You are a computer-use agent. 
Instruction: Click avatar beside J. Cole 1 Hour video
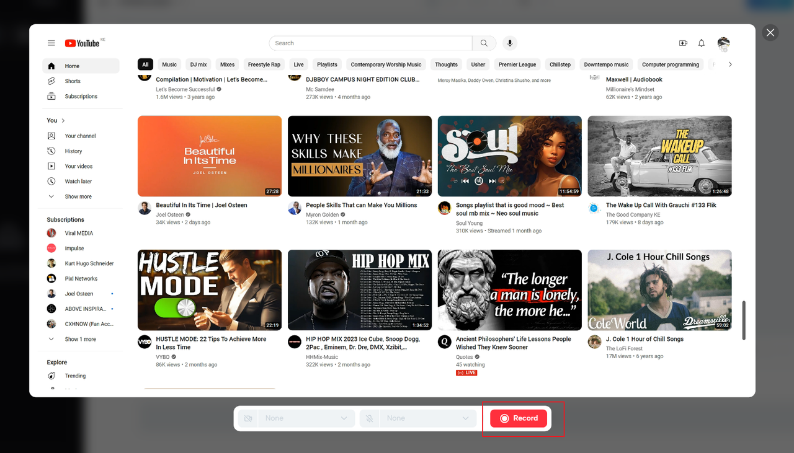[x=595, y=342]
